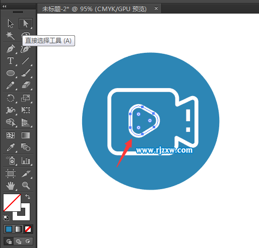The image size is (259, 248).
Task: Select the Pen tool
Action: point(11,49)
